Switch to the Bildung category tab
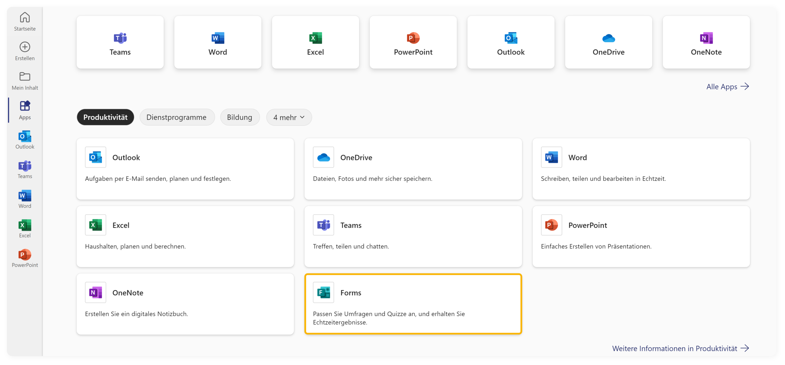 [239, 117]
